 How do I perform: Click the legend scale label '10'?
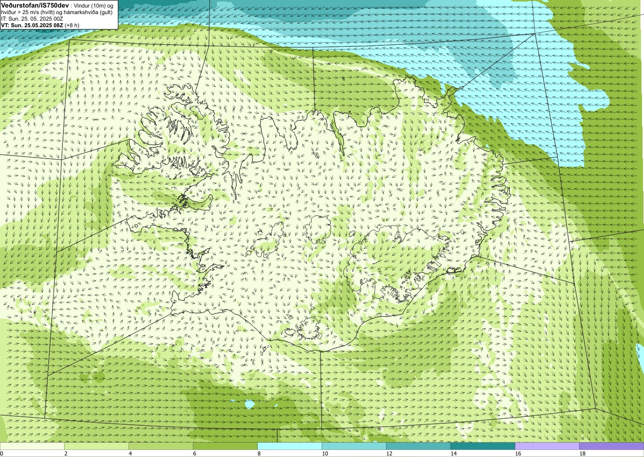(325, 453)
